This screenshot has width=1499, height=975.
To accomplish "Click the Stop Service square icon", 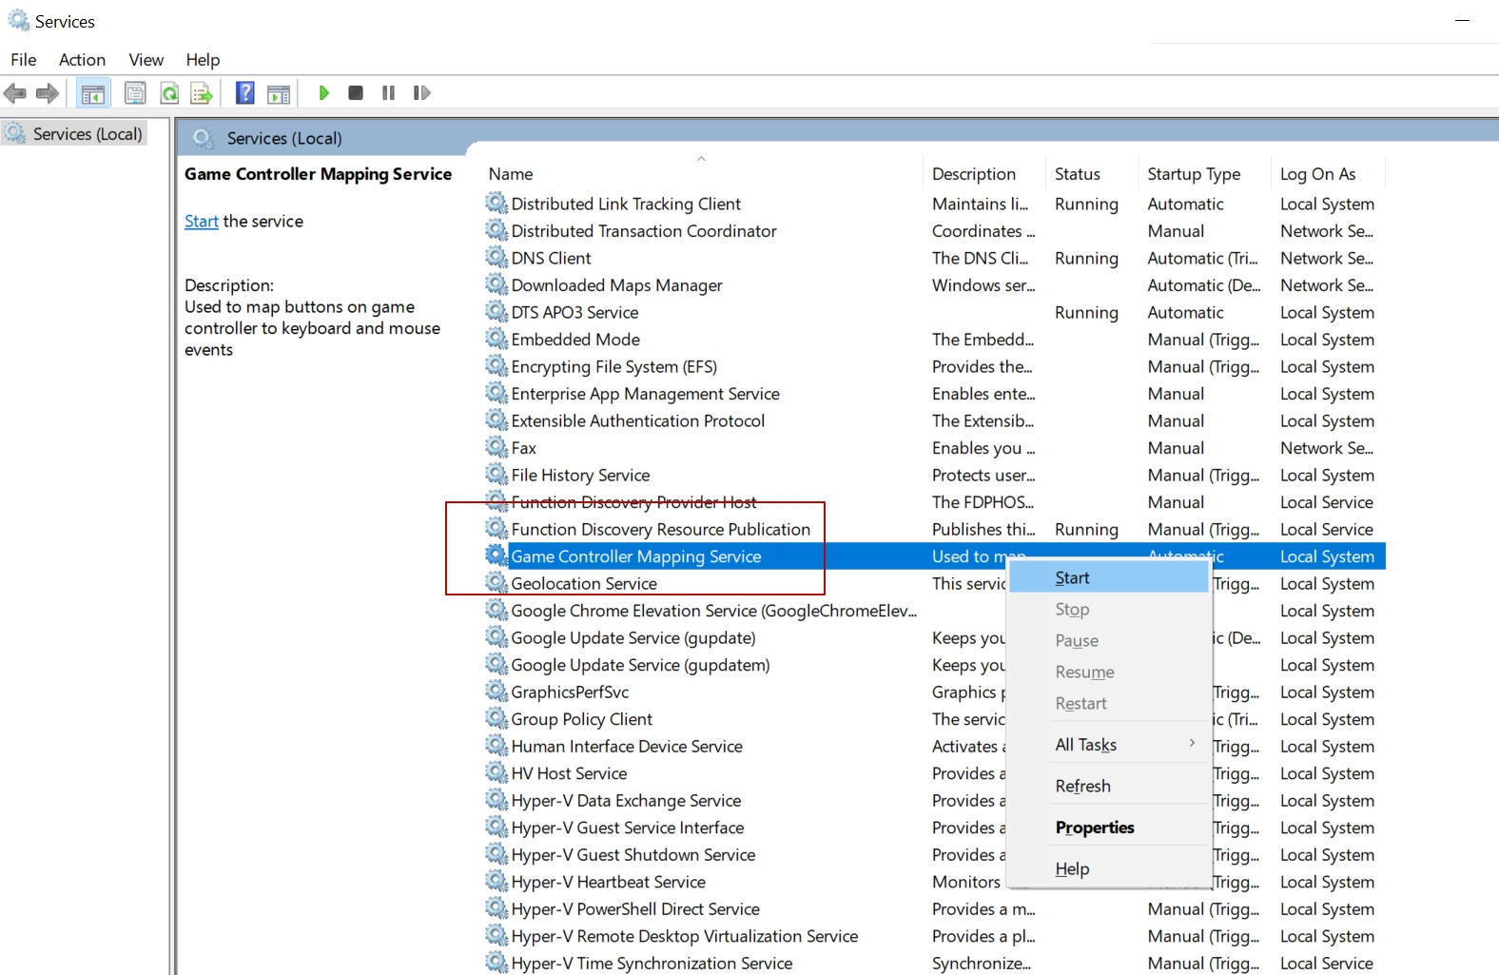I will (356, 93).
